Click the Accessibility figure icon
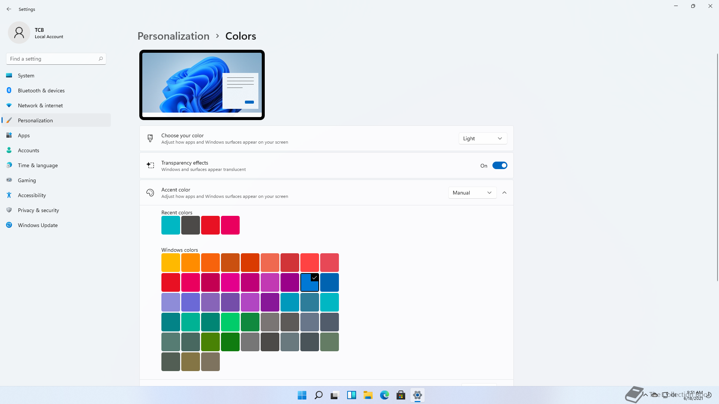This screenshot has height=404, width=719. tap(9, 195)
